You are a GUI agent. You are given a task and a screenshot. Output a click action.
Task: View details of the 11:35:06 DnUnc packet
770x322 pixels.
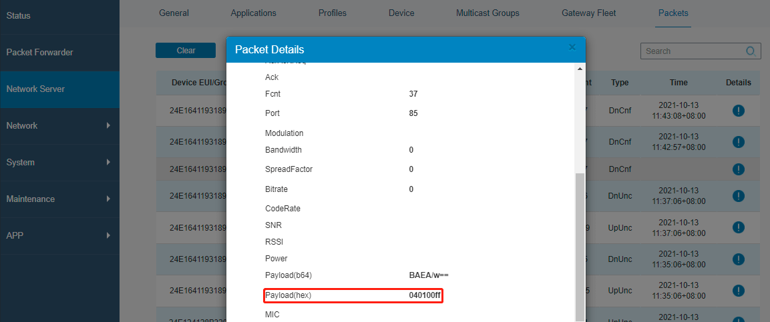(x=738, y=259)
